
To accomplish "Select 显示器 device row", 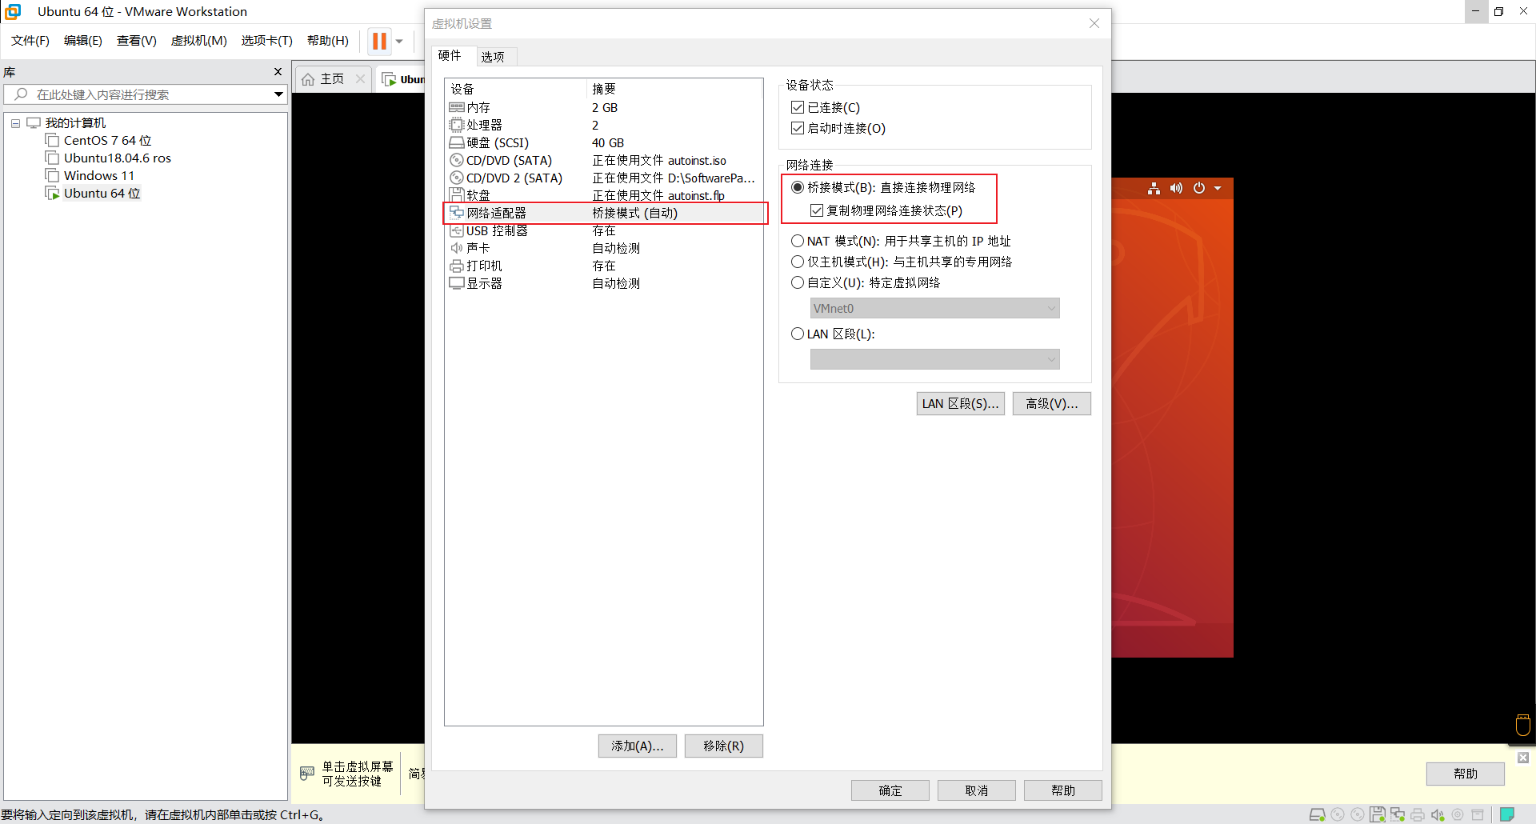I will click(x=604, y=283).
